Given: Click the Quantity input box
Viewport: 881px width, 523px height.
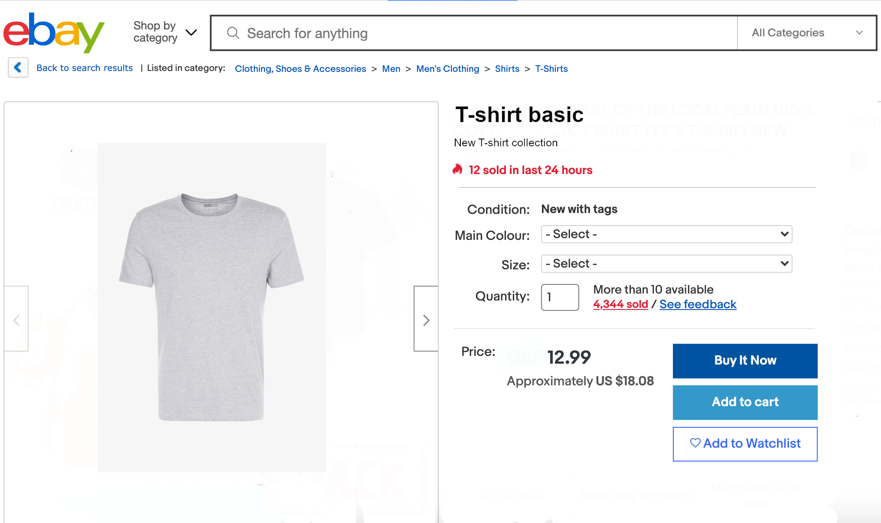Looking at the screenshot, I should tap(560, 297).
